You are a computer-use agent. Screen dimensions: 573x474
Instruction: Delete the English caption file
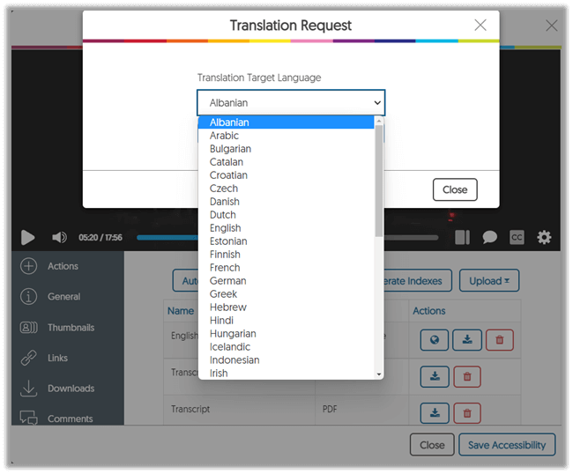(x=499, y=340)
